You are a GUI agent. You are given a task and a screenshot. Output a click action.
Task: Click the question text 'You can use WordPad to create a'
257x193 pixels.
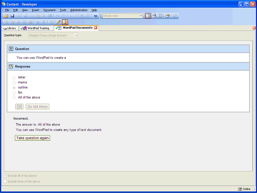pos(41,58)
